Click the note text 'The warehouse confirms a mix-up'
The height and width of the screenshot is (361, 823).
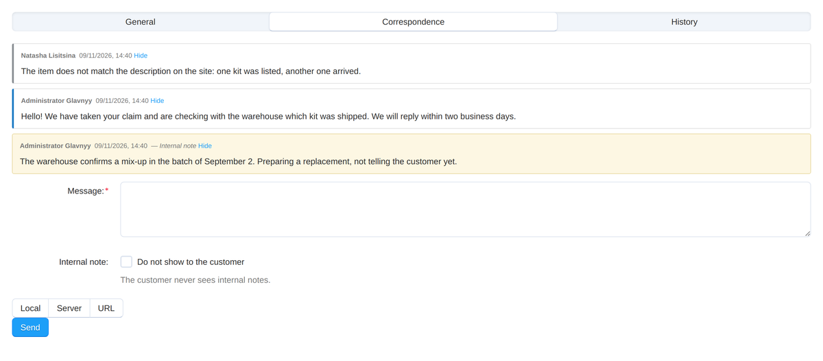[x=238, y=162]
